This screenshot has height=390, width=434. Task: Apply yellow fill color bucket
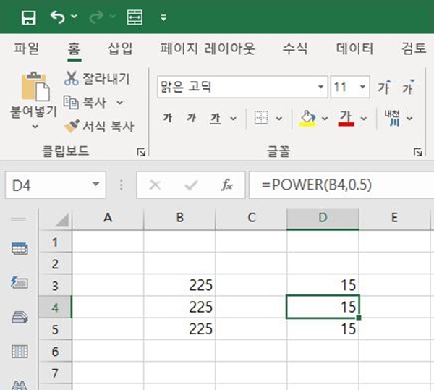pyautogui.click(x=307, y=119)
